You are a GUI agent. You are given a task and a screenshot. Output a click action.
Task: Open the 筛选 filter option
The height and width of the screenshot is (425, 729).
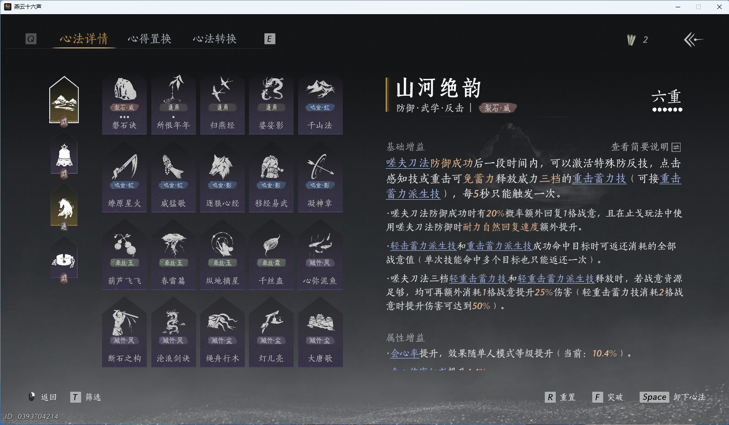86,397
